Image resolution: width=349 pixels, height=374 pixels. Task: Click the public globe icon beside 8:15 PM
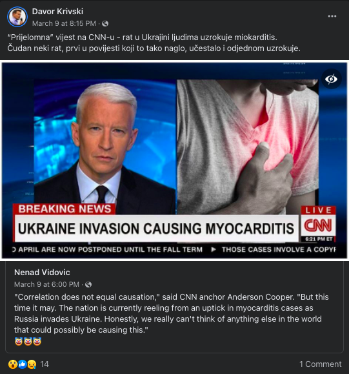tap(105, 24)
